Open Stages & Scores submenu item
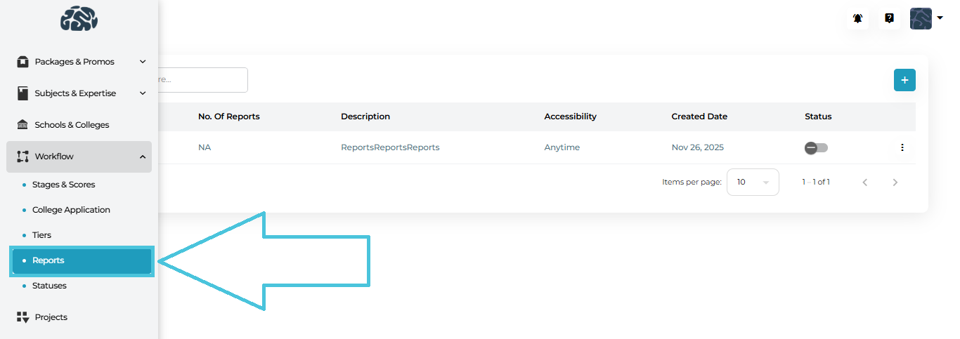Image resolution: width=960 pixels, height=339 pixels. [63, 185]
